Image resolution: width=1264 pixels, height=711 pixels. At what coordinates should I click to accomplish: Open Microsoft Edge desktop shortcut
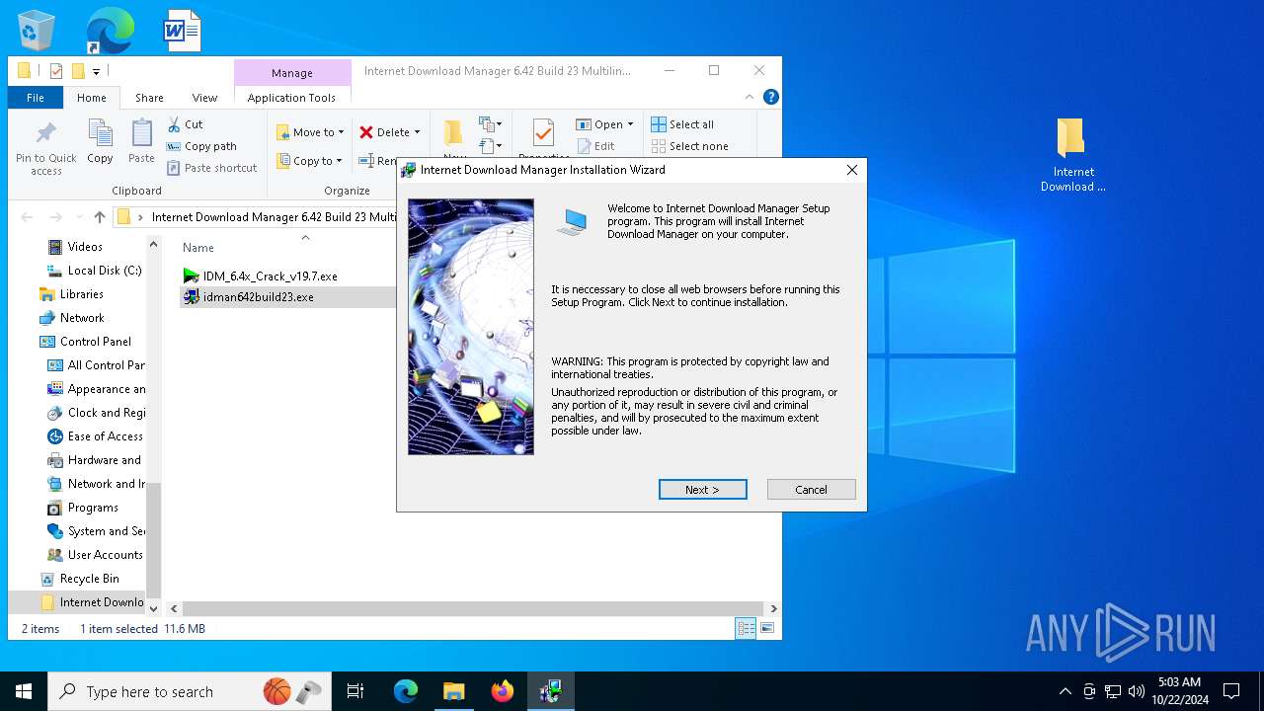point(109,31)
